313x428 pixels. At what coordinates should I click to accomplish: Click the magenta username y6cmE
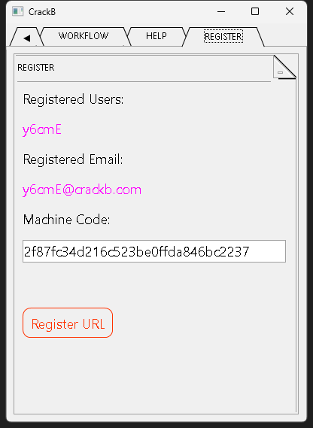coord(42,129)
